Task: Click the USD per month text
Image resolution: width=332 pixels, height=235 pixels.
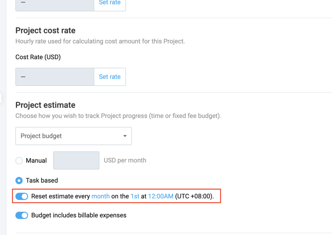Action: pos(125,160)
